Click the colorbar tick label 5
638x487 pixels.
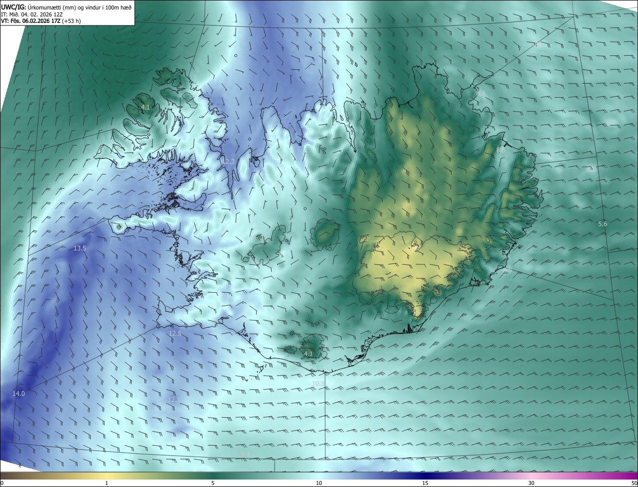point(213,483)
